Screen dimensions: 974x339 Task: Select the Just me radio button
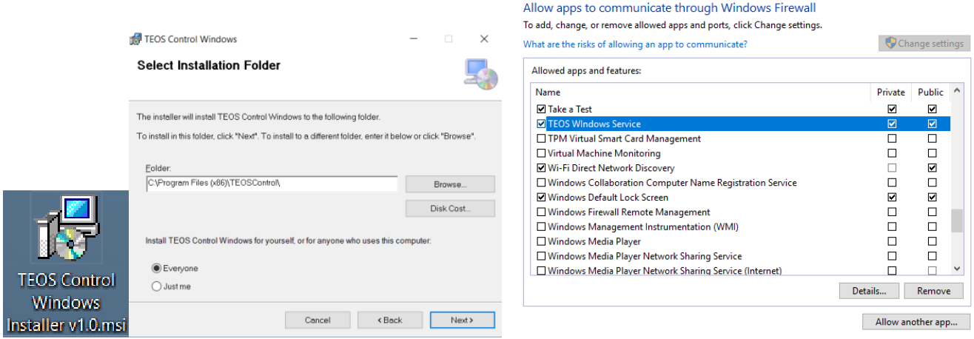point(156,286)
